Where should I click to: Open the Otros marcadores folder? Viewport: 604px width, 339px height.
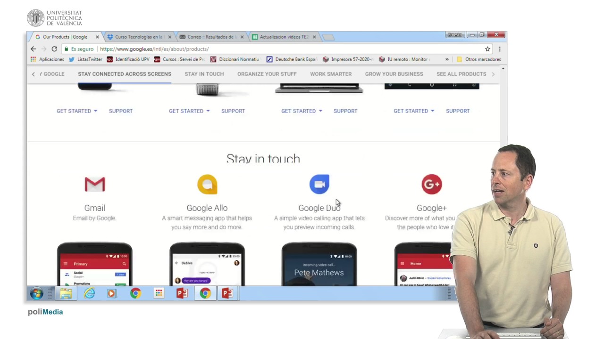(478, 59)
